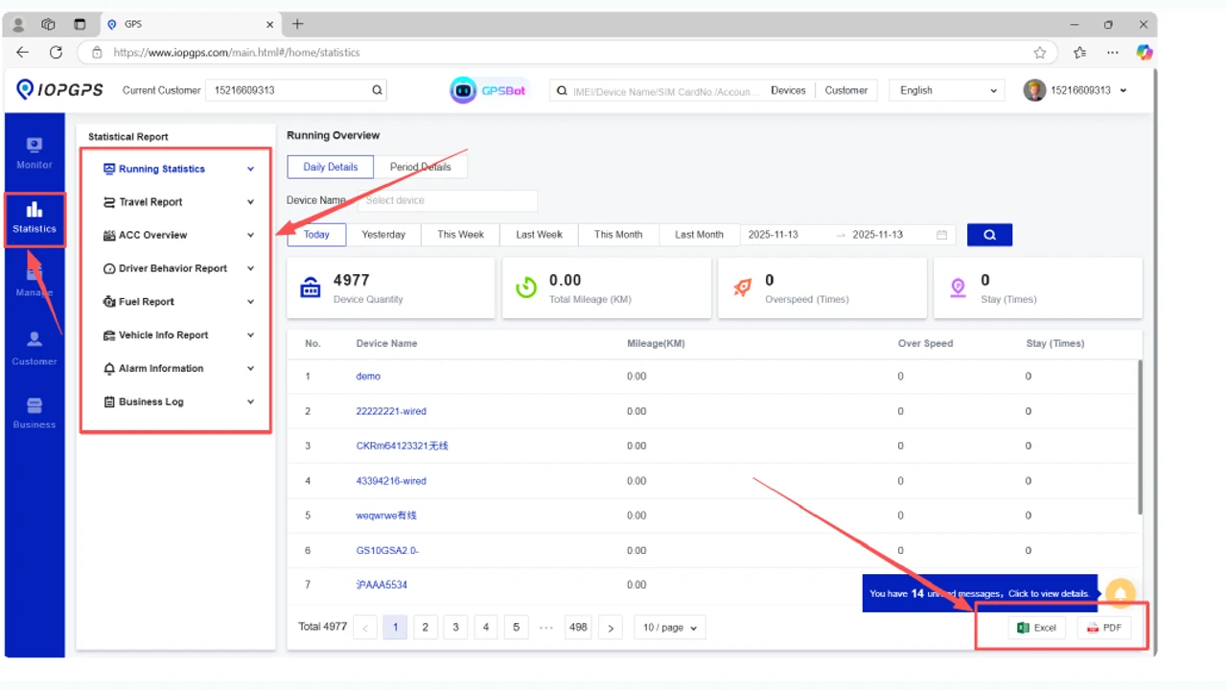The height and width of the screenshot is (690, 1227).
Task: Open the browser profile icon
Action: click(x=18, y=24)
